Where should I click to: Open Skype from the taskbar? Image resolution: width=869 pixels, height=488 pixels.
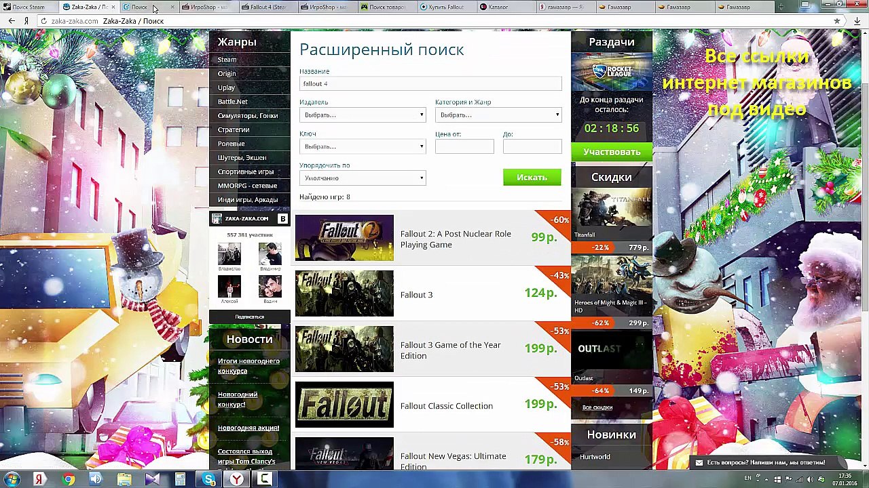[x=208, y=480]
